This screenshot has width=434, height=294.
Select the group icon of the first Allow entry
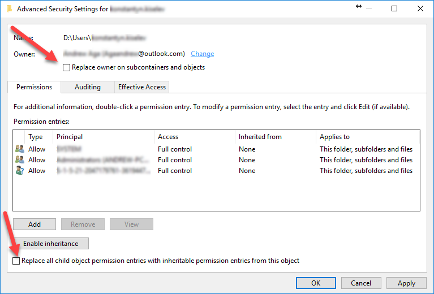point(20,149)
